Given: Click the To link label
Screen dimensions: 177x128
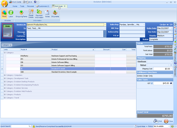Looking at the screenshot, I should coord(24,28).
